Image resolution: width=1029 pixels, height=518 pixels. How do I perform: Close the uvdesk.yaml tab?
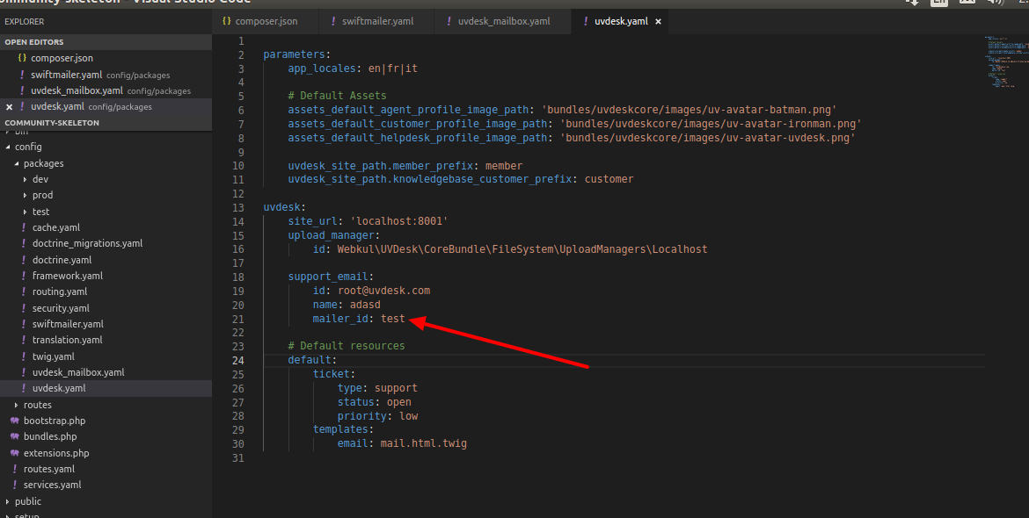click(x=658, y=22)
